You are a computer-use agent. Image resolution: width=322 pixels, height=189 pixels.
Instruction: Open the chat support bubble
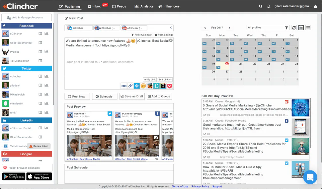[x=310, y=177]
